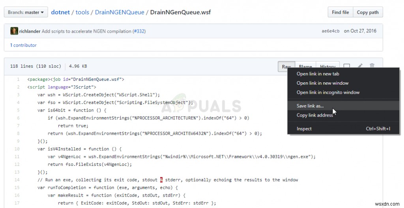Select line number 1
The height and width of the screenshot is (208, 404).
(x=18, y=79)
